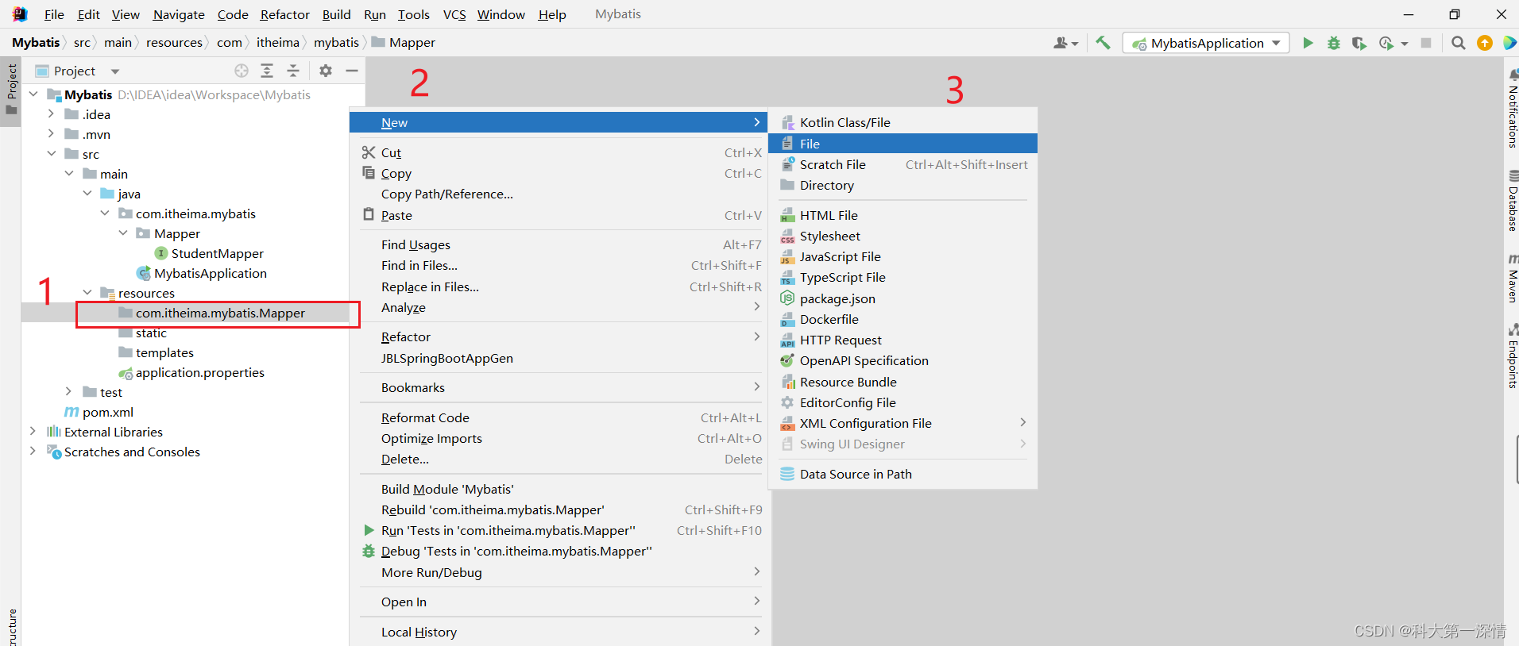Expand External Libraries node
The height and width of the screenshot is (646, 1519).
click(33, 432)
